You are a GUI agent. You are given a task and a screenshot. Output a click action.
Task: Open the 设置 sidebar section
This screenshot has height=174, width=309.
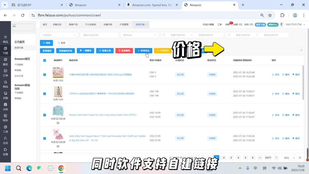tap(5, 152)
